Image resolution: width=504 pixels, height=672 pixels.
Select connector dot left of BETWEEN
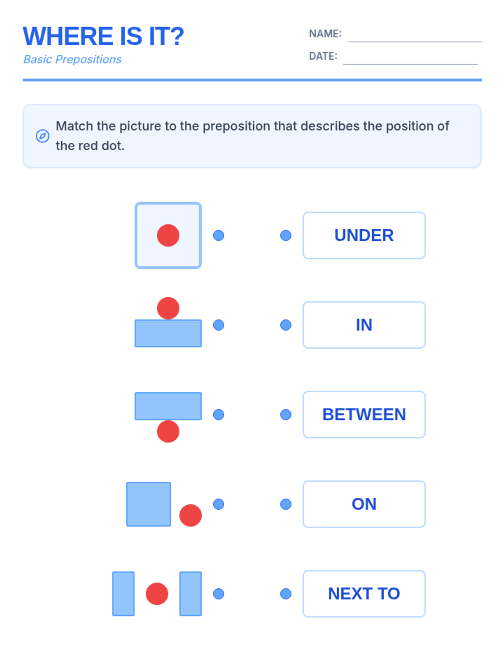286,415
